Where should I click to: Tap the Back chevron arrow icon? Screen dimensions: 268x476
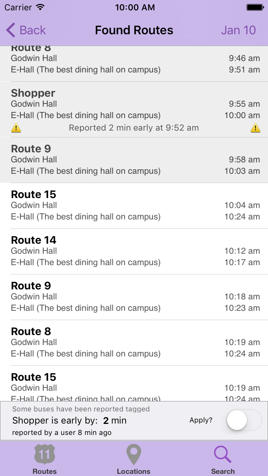click(x=11, y=30)
